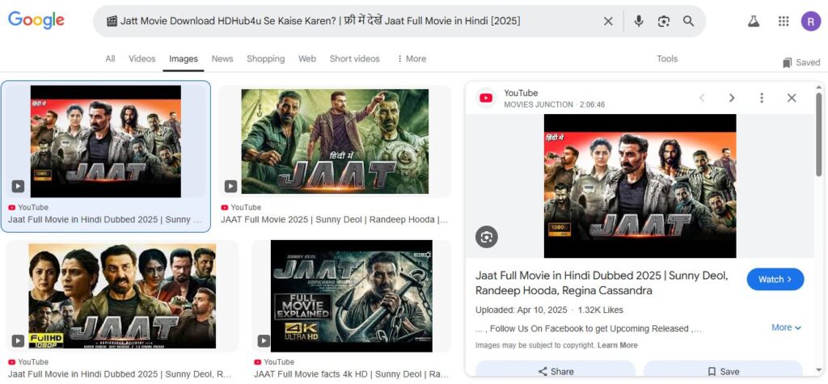828x384 pixels.
Task: Click the Save button in the preview panel
Action: point(724,371)
